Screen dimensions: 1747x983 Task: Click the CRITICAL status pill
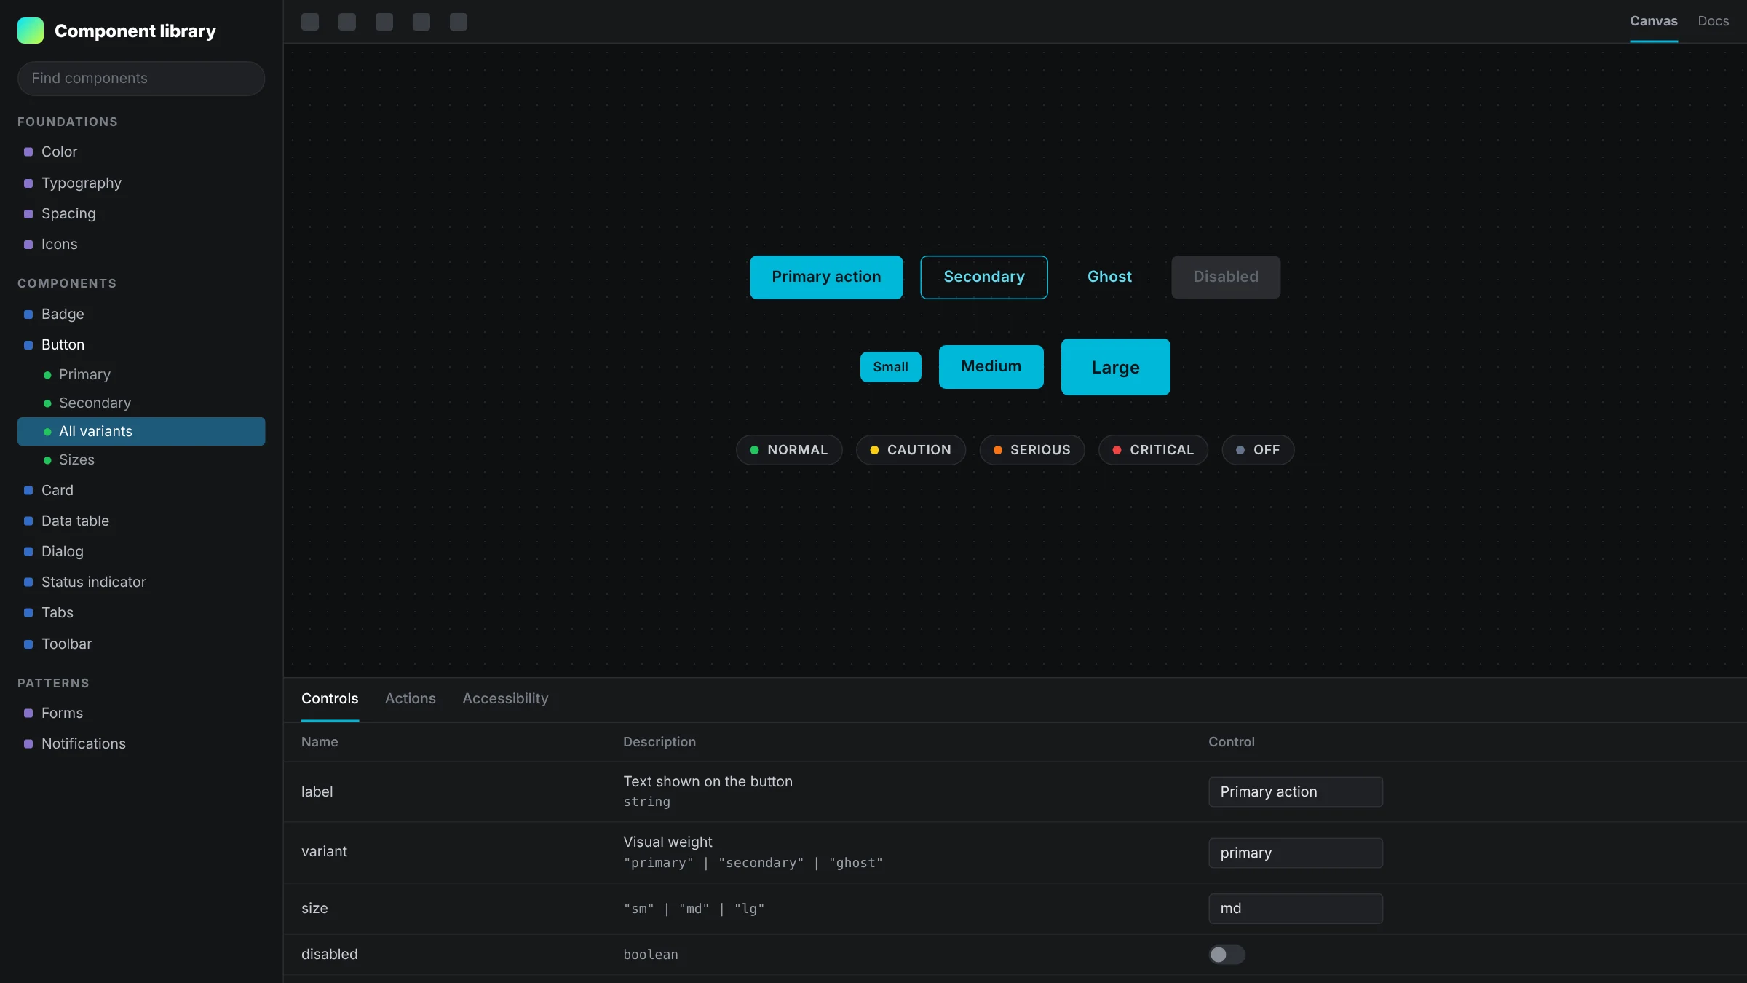tap(1153, 450)
